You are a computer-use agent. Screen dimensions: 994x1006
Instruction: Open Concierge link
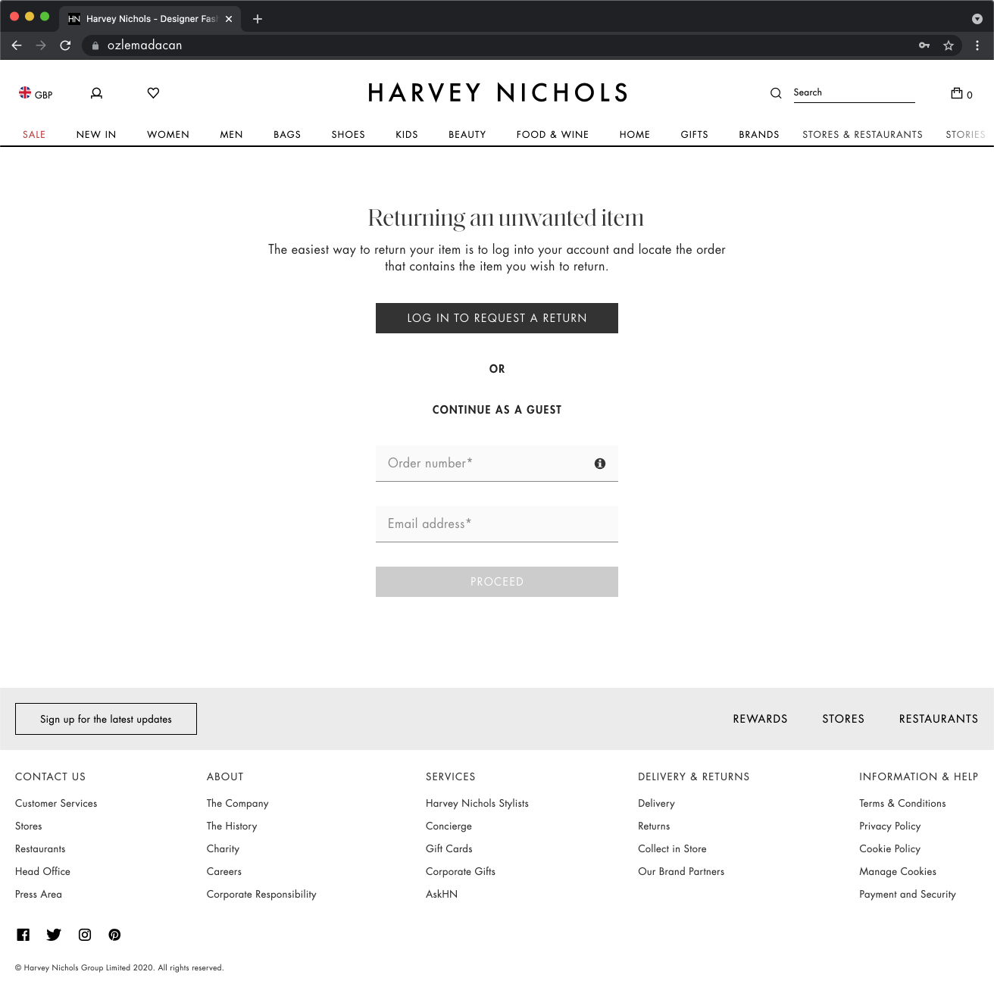(x=449, y=826)
